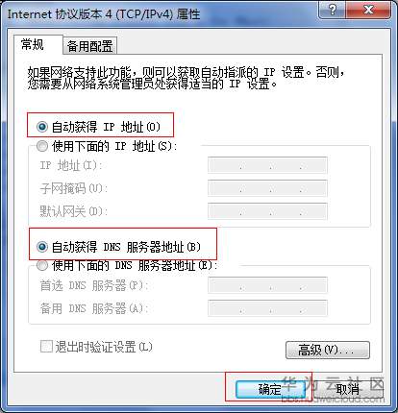This screenshot has width=398, height=413.
Task: Close the TCP/IPv4 properties dialog
Action: point(369,10)
